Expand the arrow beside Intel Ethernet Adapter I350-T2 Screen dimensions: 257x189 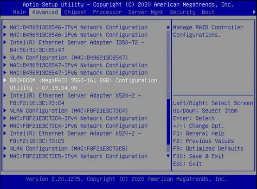coord(5,42)
